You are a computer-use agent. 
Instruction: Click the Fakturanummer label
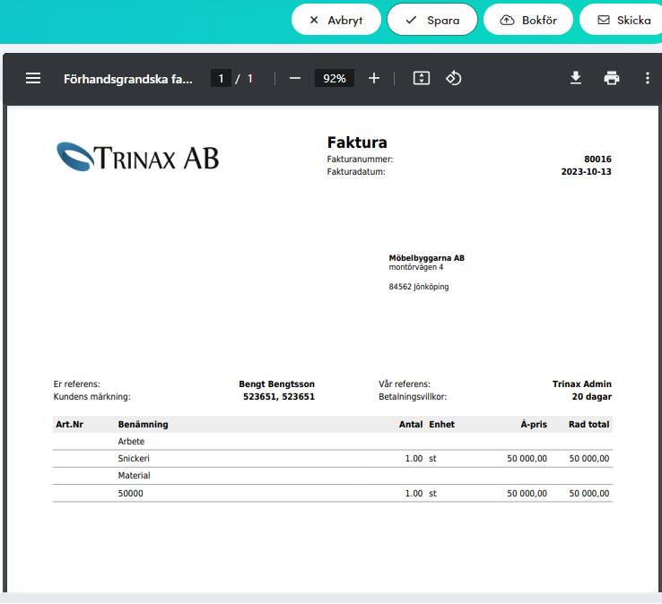[360, 160]
